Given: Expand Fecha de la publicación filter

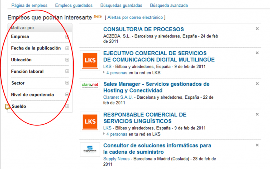Looking at the screenshot, I should (67, 48).
